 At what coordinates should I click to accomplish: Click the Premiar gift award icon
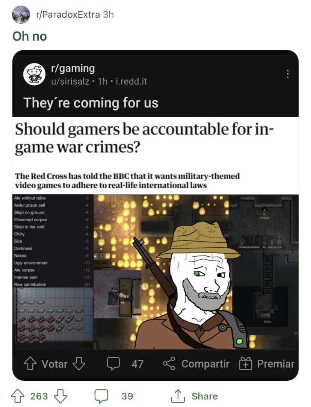(x=245, y=363)
